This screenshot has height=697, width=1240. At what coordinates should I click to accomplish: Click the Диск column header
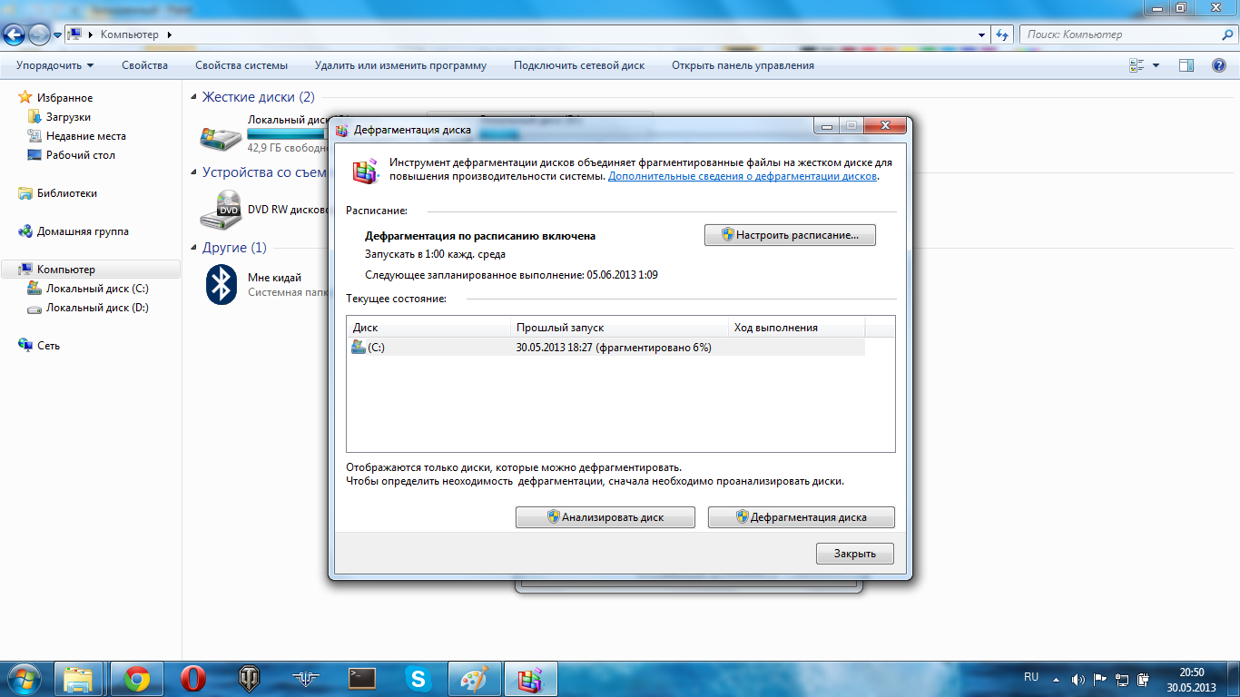429,328
